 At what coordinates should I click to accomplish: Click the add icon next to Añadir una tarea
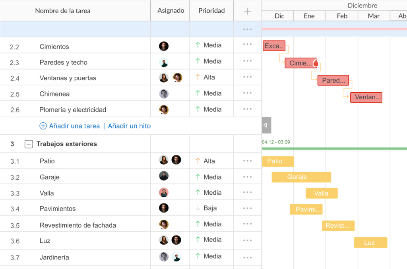point(43,126)
